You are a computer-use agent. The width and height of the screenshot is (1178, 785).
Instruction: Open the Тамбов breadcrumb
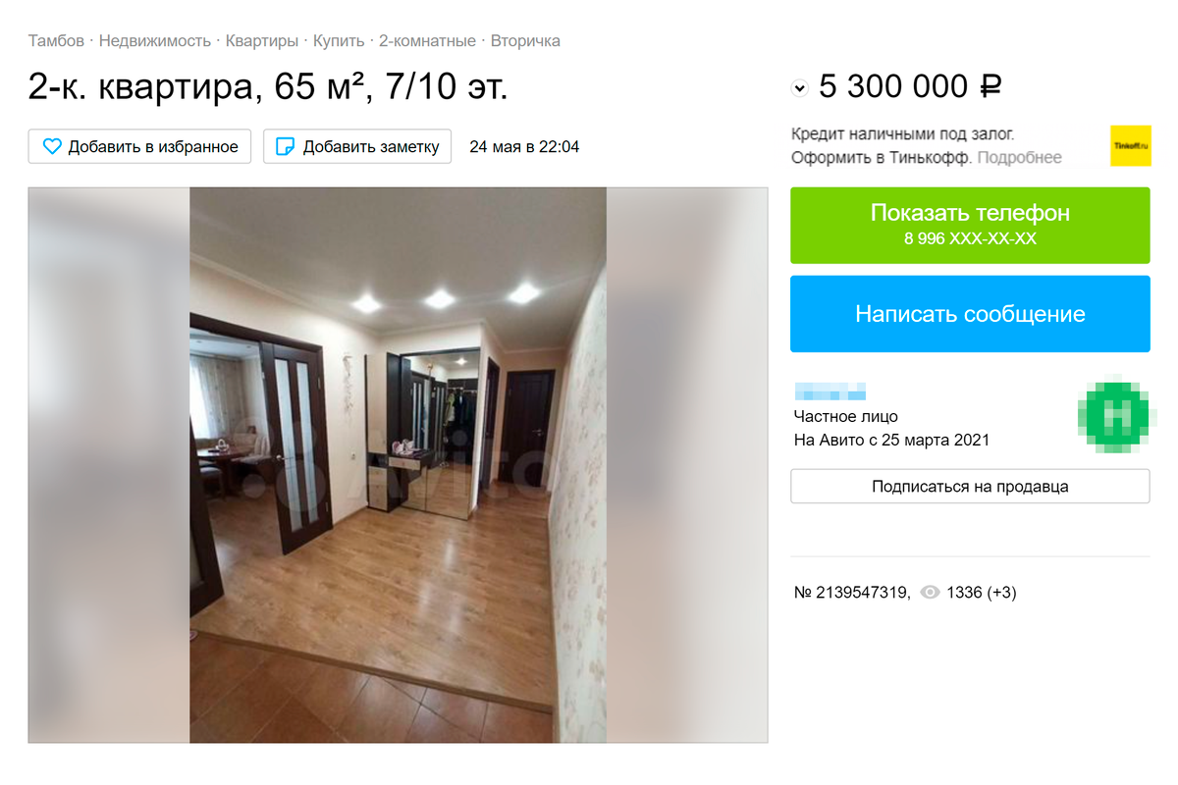56,41
